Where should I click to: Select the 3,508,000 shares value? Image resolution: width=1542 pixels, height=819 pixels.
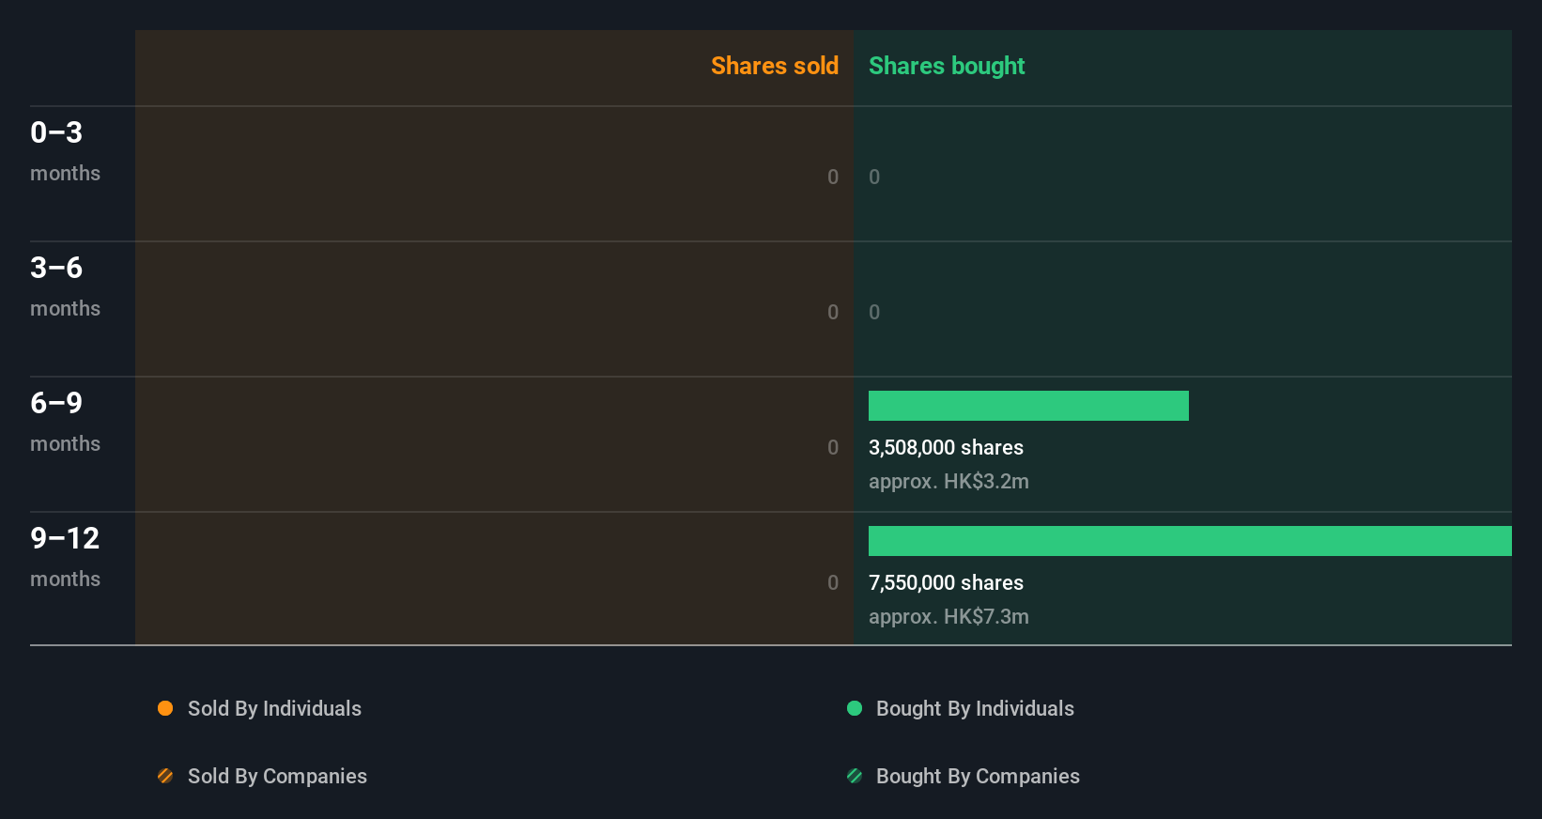point(946,448)
